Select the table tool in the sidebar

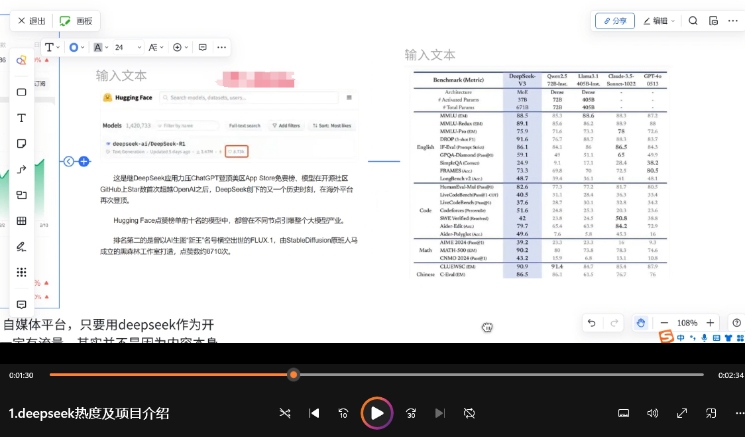click(21, 221)
